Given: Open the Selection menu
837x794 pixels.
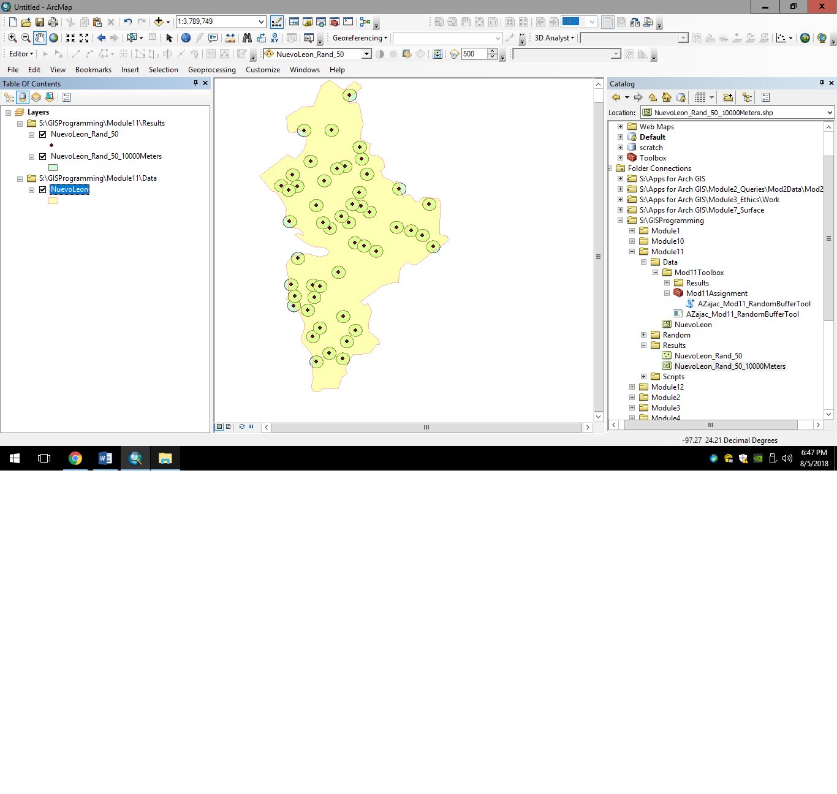Looking at the screenshot, I should (163, 70).
